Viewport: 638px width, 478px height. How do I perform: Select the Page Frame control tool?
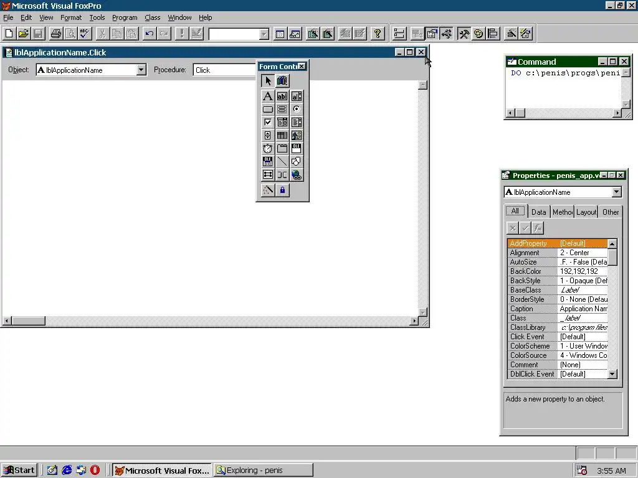click(282, 148)
